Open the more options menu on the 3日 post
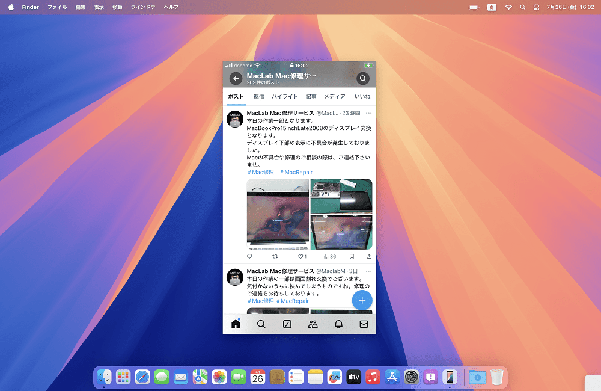Screen dimensions: 601x391 point(369,271)
